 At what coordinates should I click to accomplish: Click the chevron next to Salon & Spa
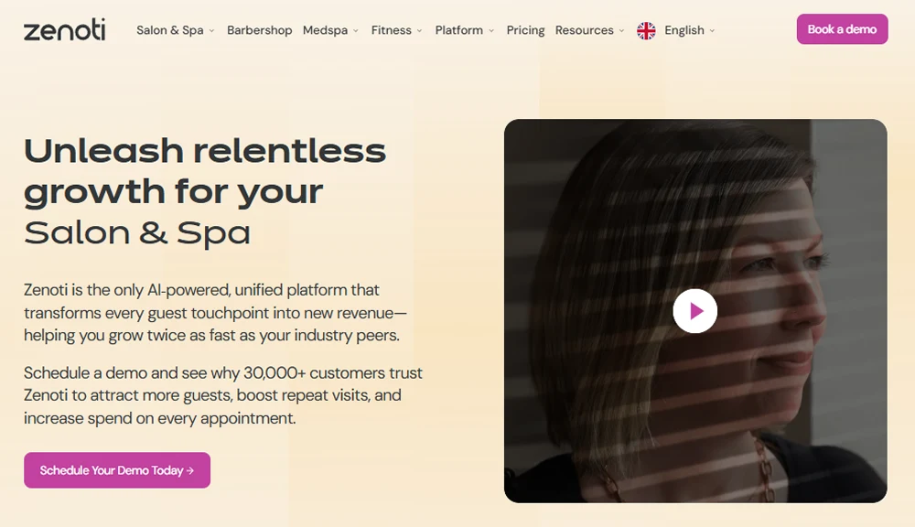(211, 31)
